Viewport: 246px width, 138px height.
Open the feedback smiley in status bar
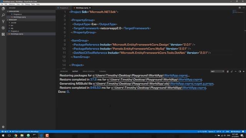tap(243, 131)
